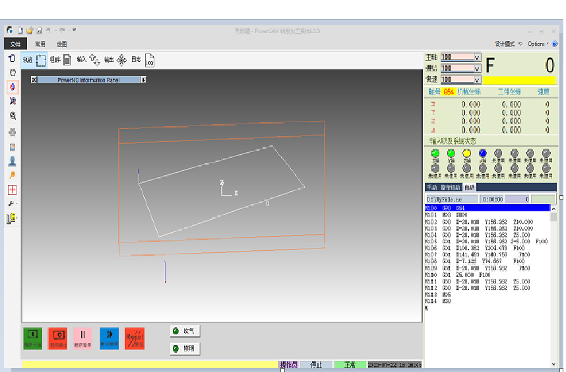Click the green 程序开始 start button

33,338
